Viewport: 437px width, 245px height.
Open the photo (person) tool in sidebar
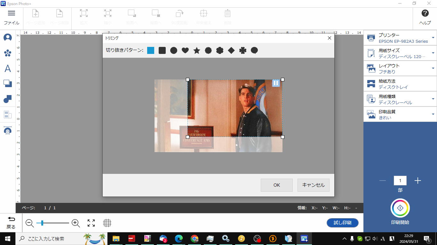8,38
